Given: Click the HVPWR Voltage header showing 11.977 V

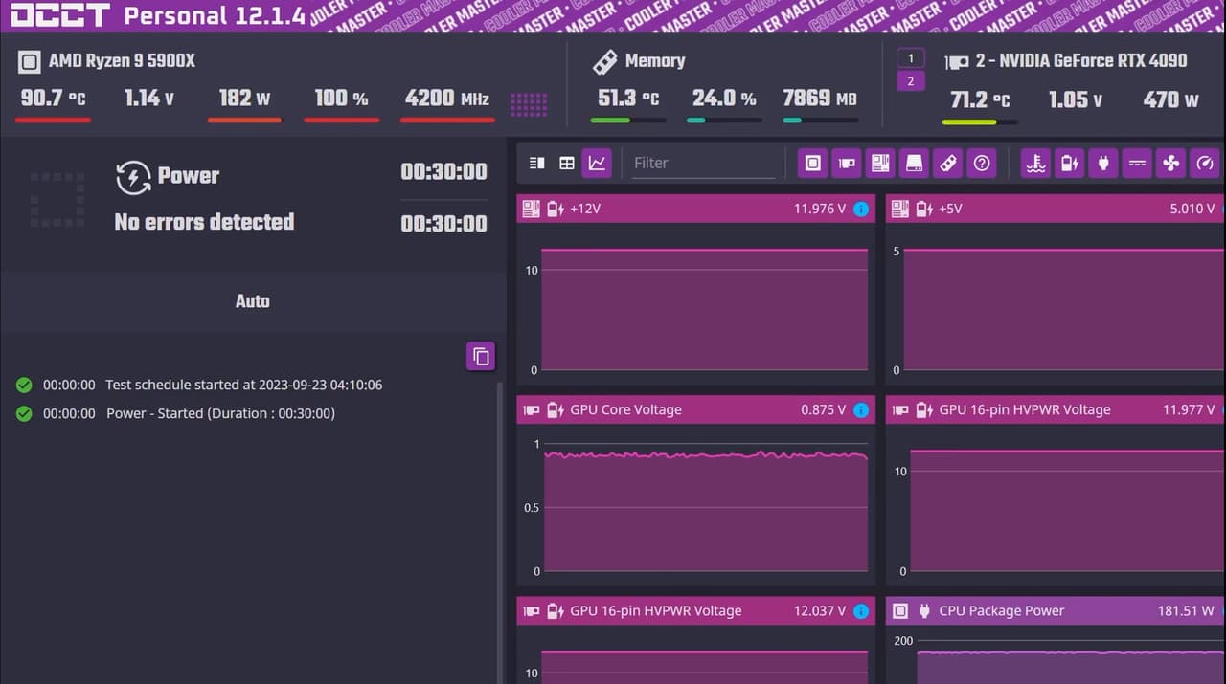Looking at the screenshot, I should pyautogui.click(x=1056, y=410).
